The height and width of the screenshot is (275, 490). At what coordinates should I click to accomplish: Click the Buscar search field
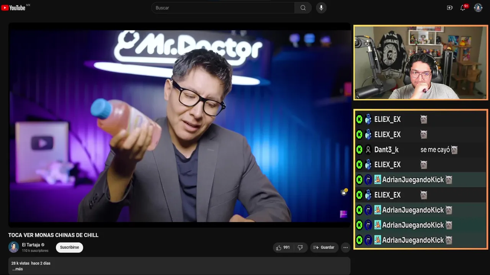coord(223,8)
